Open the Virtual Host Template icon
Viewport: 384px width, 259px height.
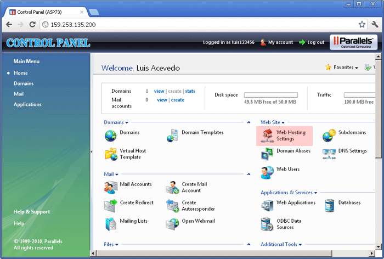(111, 154)
